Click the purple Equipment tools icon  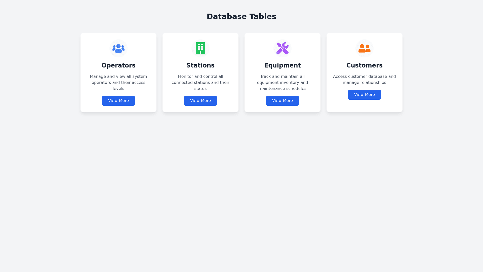pyautogui.click(x=283, y=48)
